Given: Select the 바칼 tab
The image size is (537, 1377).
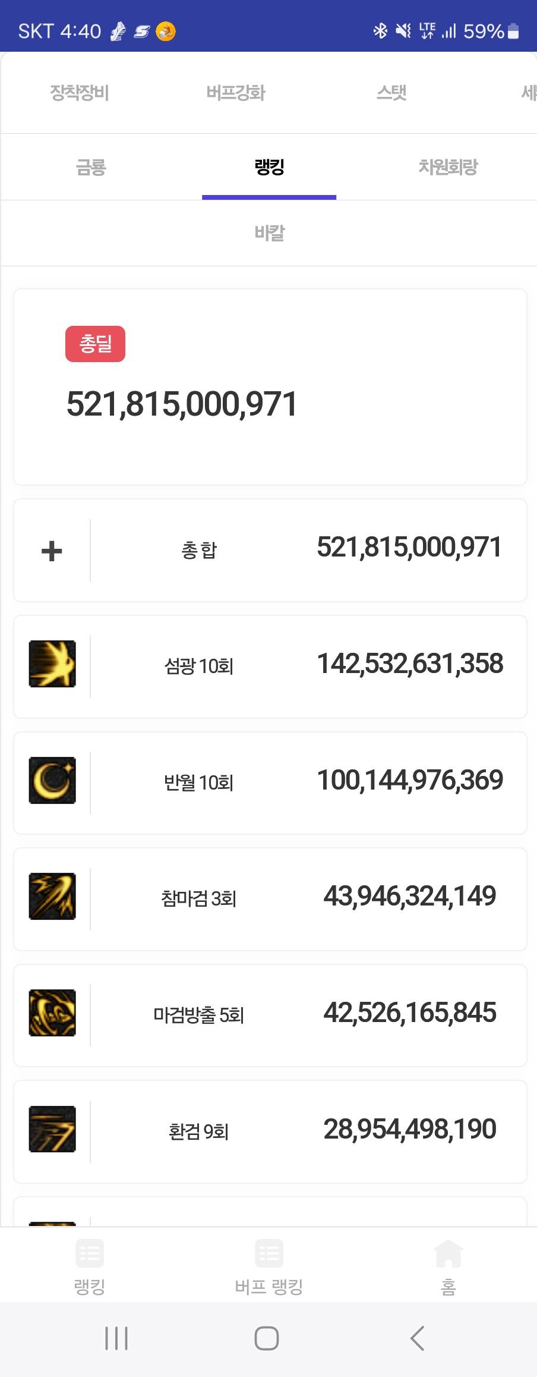Looking at the screenshot, I should [x=270, y=233].
